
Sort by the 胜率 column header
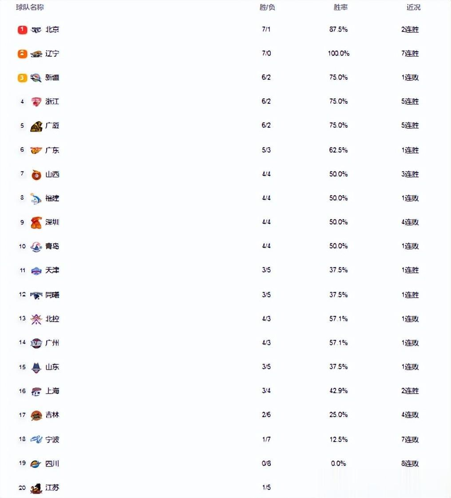coord(340,7)
